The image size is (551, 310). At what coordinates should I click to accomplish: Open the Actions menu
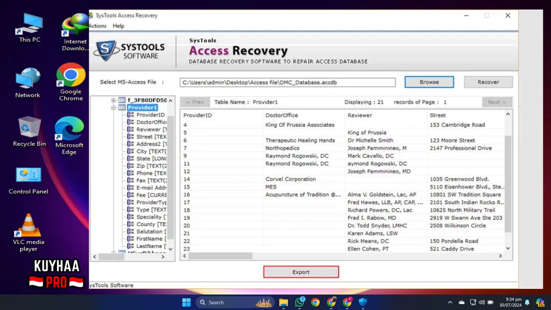click(x=98, y=26)
